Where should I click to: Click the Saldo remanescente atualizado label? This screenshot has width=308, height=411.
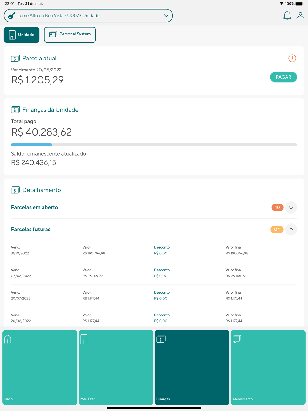(x=48, y=154)
